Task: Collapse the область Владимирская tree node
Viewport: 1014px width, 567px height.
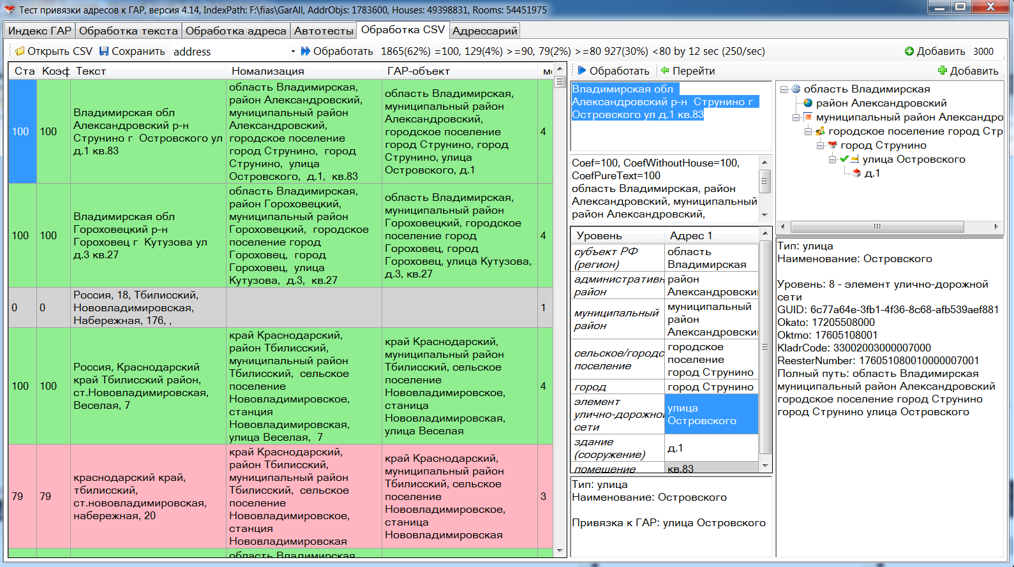Action: point(784,89)
